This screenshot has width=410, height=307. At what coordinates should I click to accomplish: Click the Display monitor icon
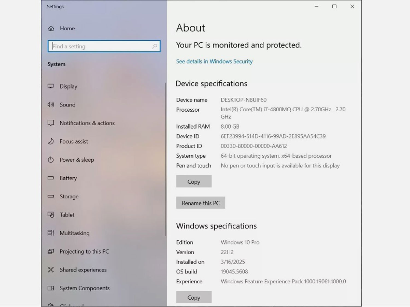pos(51,86)
